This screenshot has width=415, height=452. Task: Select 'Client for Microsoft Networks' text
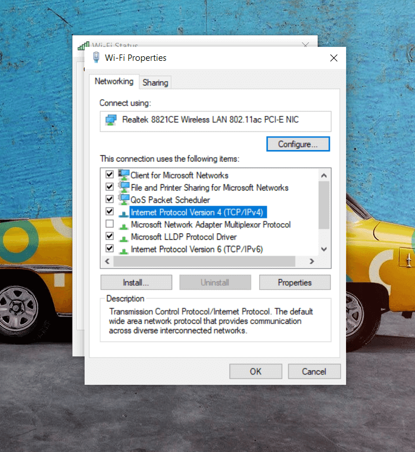tap(179, 175)
